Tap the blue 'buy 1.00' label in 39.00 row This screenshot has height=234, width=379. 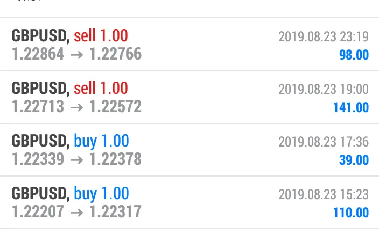point(101,141)
